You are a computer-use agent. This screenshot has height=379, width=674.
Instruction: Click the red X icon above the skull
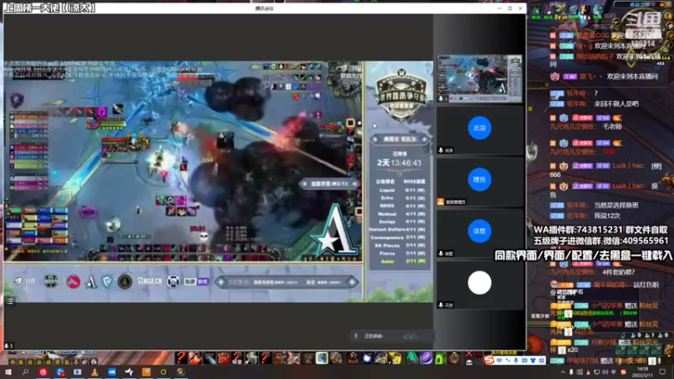coord(469,354)
